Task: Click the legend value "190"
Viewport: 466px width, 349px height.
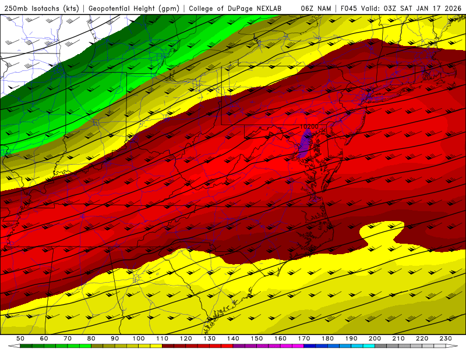Action: tap(351, 339)
